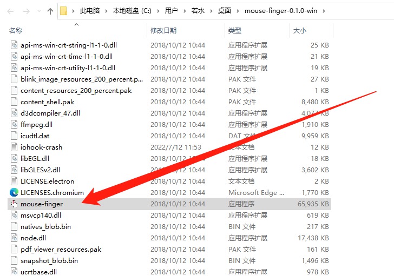
Task: Select natives_blob.bin file icon
Action: pyautogui.click(x=14, y=227)
